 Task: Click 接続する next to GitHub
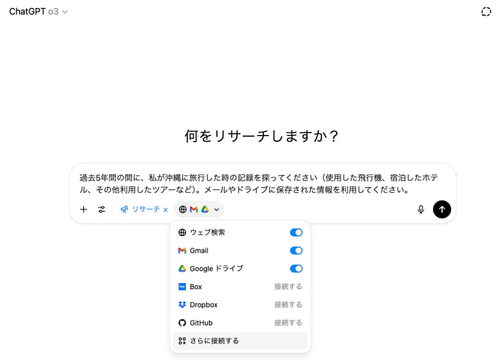click(288, 323)
